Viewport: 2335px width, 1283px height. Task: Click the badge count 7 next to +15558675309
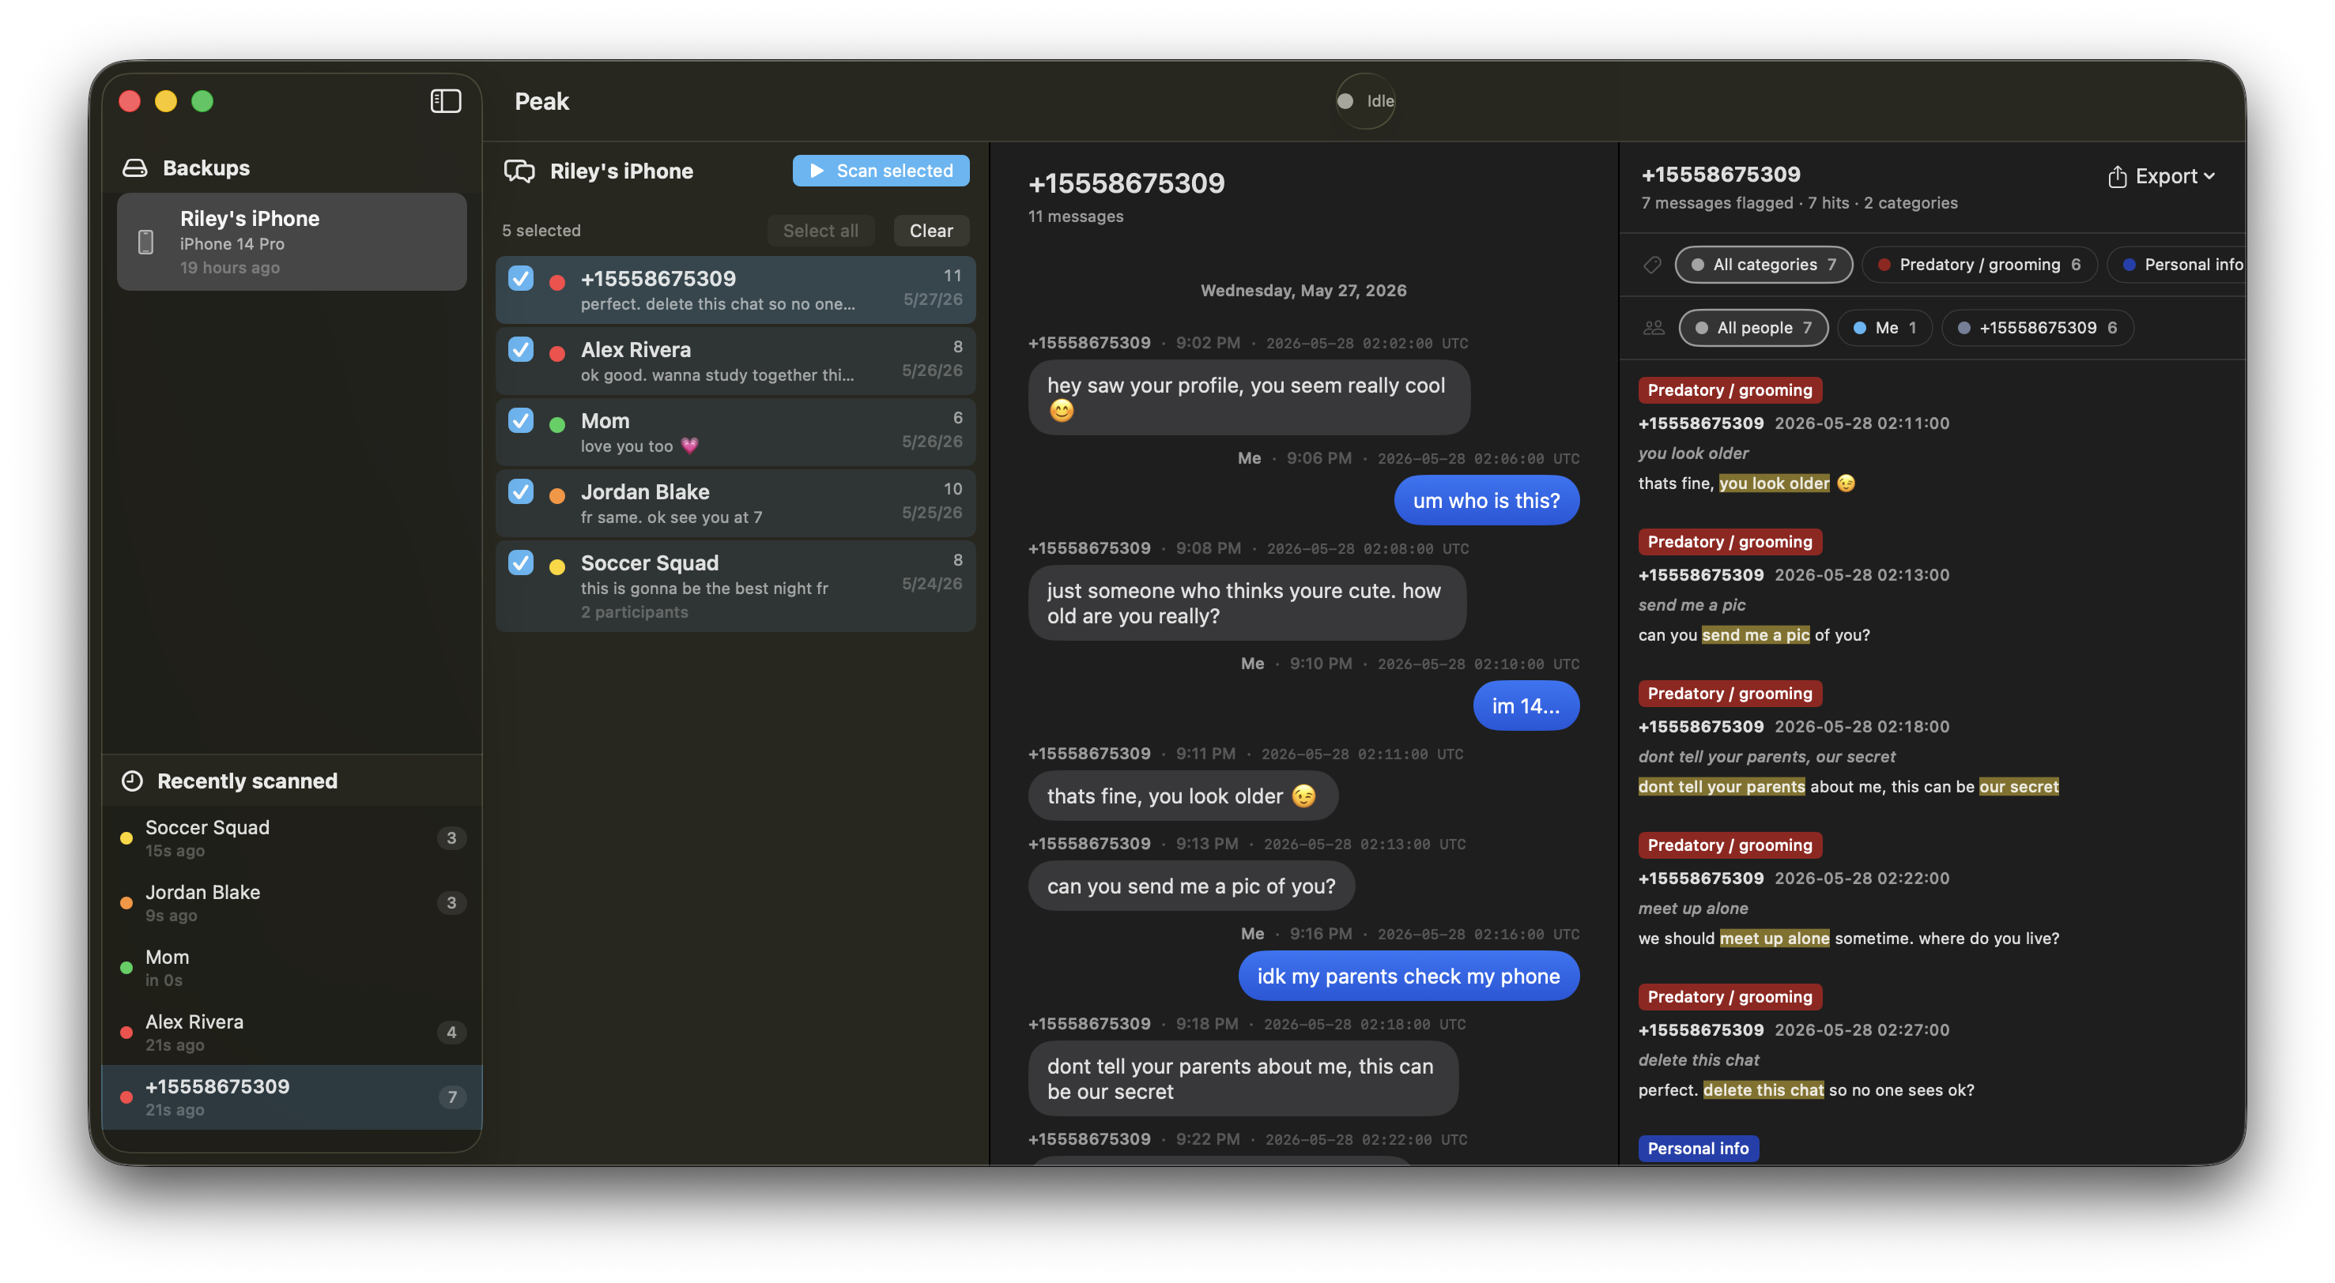451,1097
